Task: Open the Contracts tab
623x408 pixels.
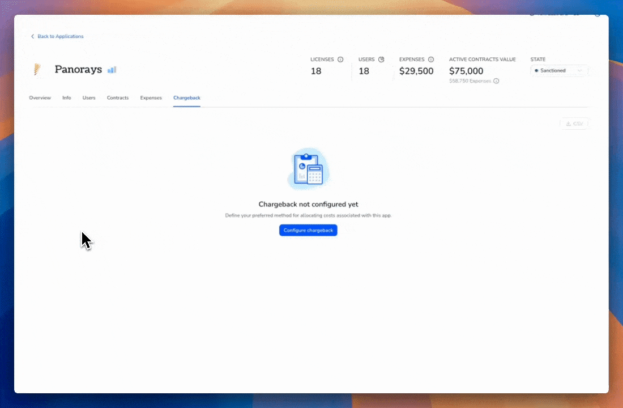Action: pos(118,98)
